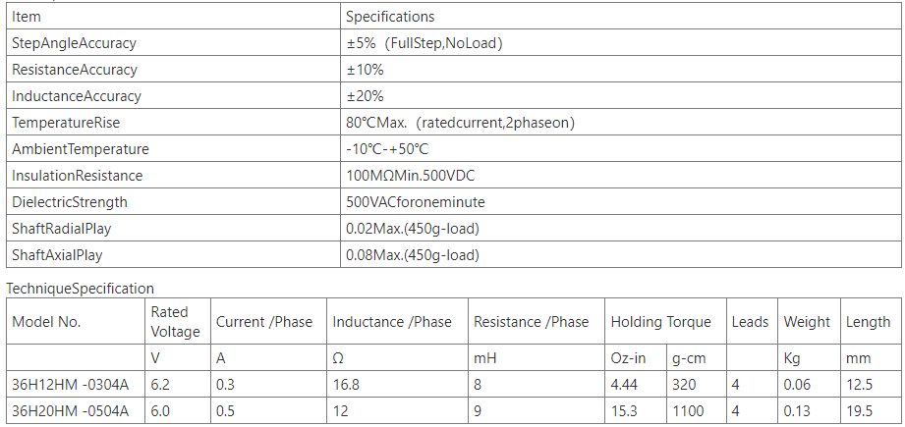Click the 100MΩMin.500VDC insulation value
Screen dimensions: 905x427
tap(411, 176)
